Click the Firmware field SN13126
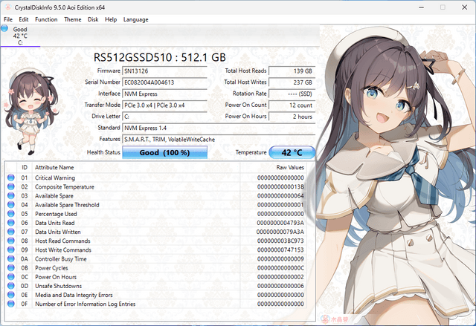 point(164,71)
